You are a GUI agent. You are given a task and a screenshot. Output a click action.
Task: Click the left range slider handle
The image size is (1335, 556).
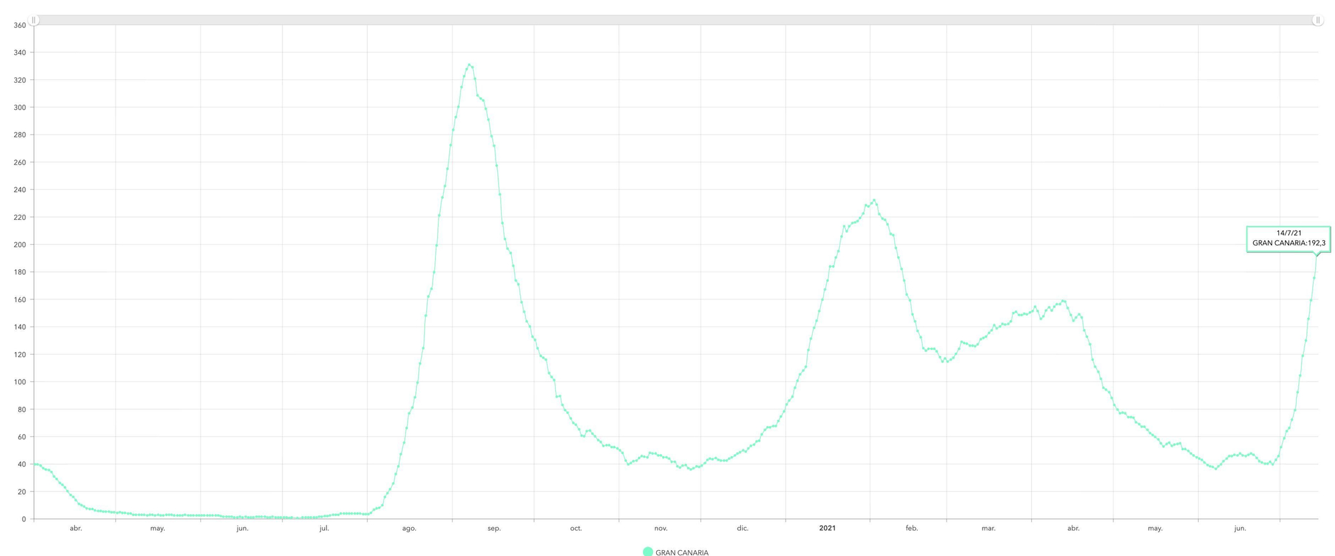(34, 20)
